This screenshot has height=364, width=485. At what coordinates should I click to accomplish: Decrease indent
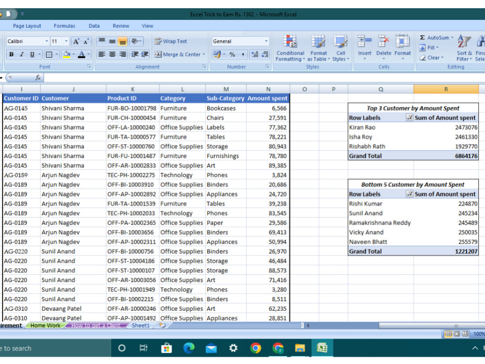click(134, 54)
